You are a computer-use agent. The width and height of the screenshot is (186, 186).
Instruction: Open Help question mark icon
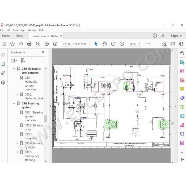point(155,36)
